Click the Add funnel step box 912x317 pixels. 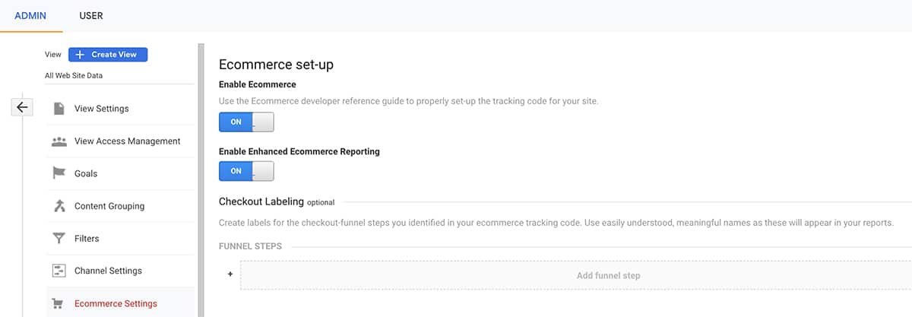[x=576, y=275]
